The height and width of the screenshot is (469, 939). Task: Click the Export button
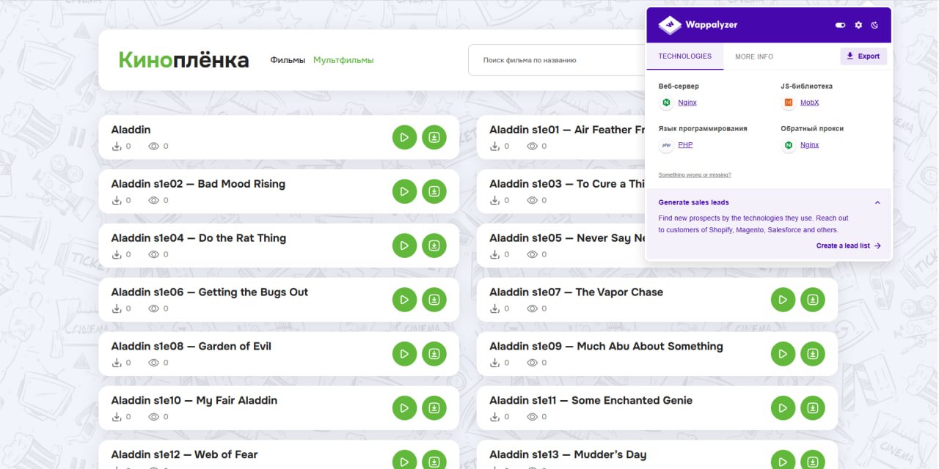pos(863,56)
